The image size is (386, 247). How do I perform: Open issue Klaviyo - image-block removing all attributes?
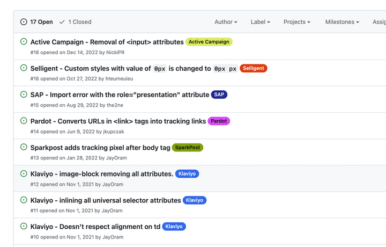102,174
